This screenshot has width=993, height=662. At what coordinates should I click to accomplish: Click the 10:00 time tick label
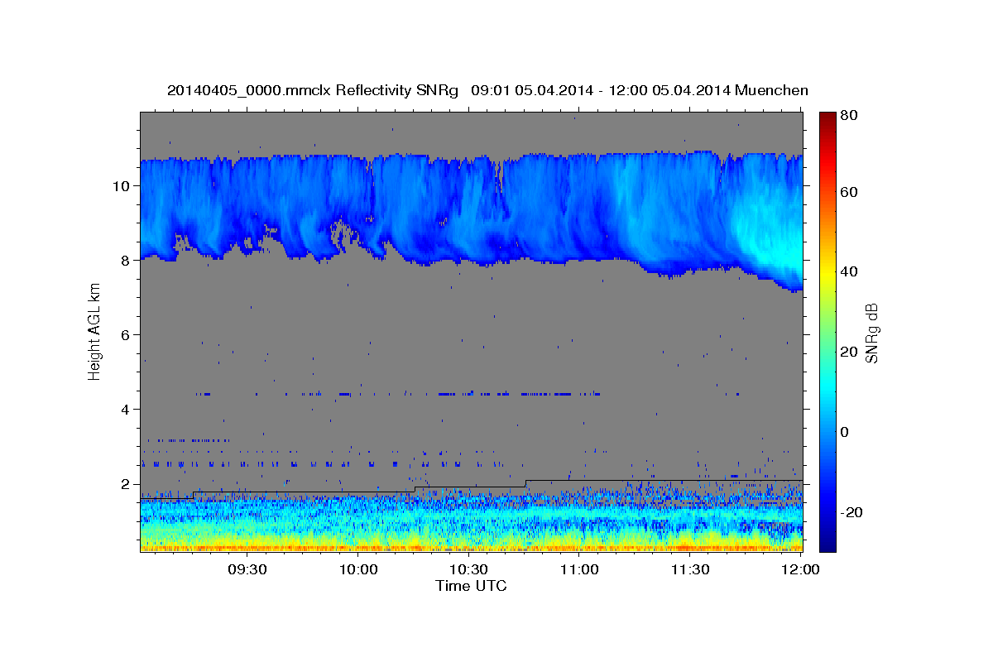point(357,569)
